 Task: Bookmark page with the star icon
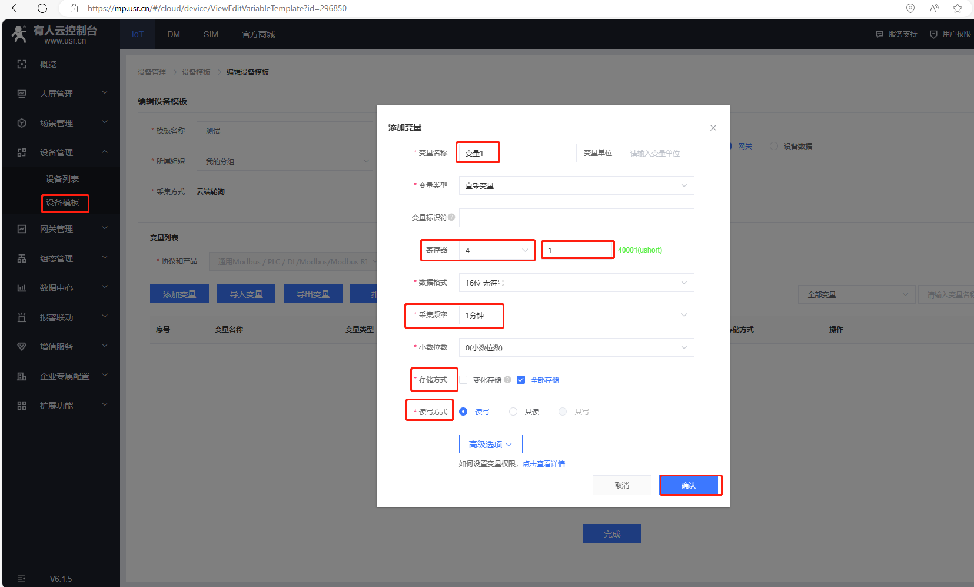pyautogui.click(x=958, y=8)
